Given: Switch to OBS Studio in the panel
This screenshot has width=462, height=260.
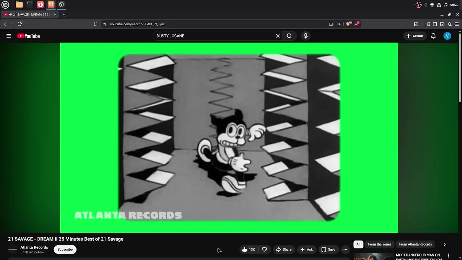Looking at the screenshot, I should [62, 5].
